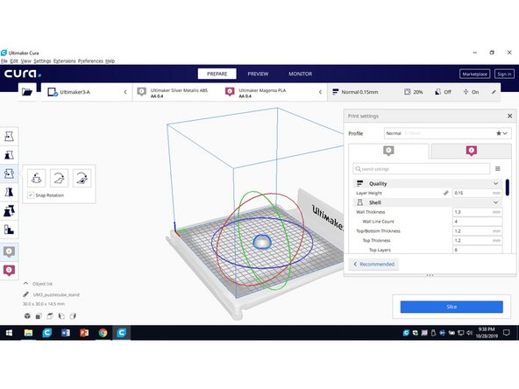
Task: Select the Move tool in left toolbar
Action: click(x=9, y=137)
